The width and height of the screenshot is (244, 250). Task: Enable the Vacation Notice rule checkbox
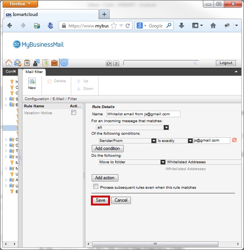[74, 113]
